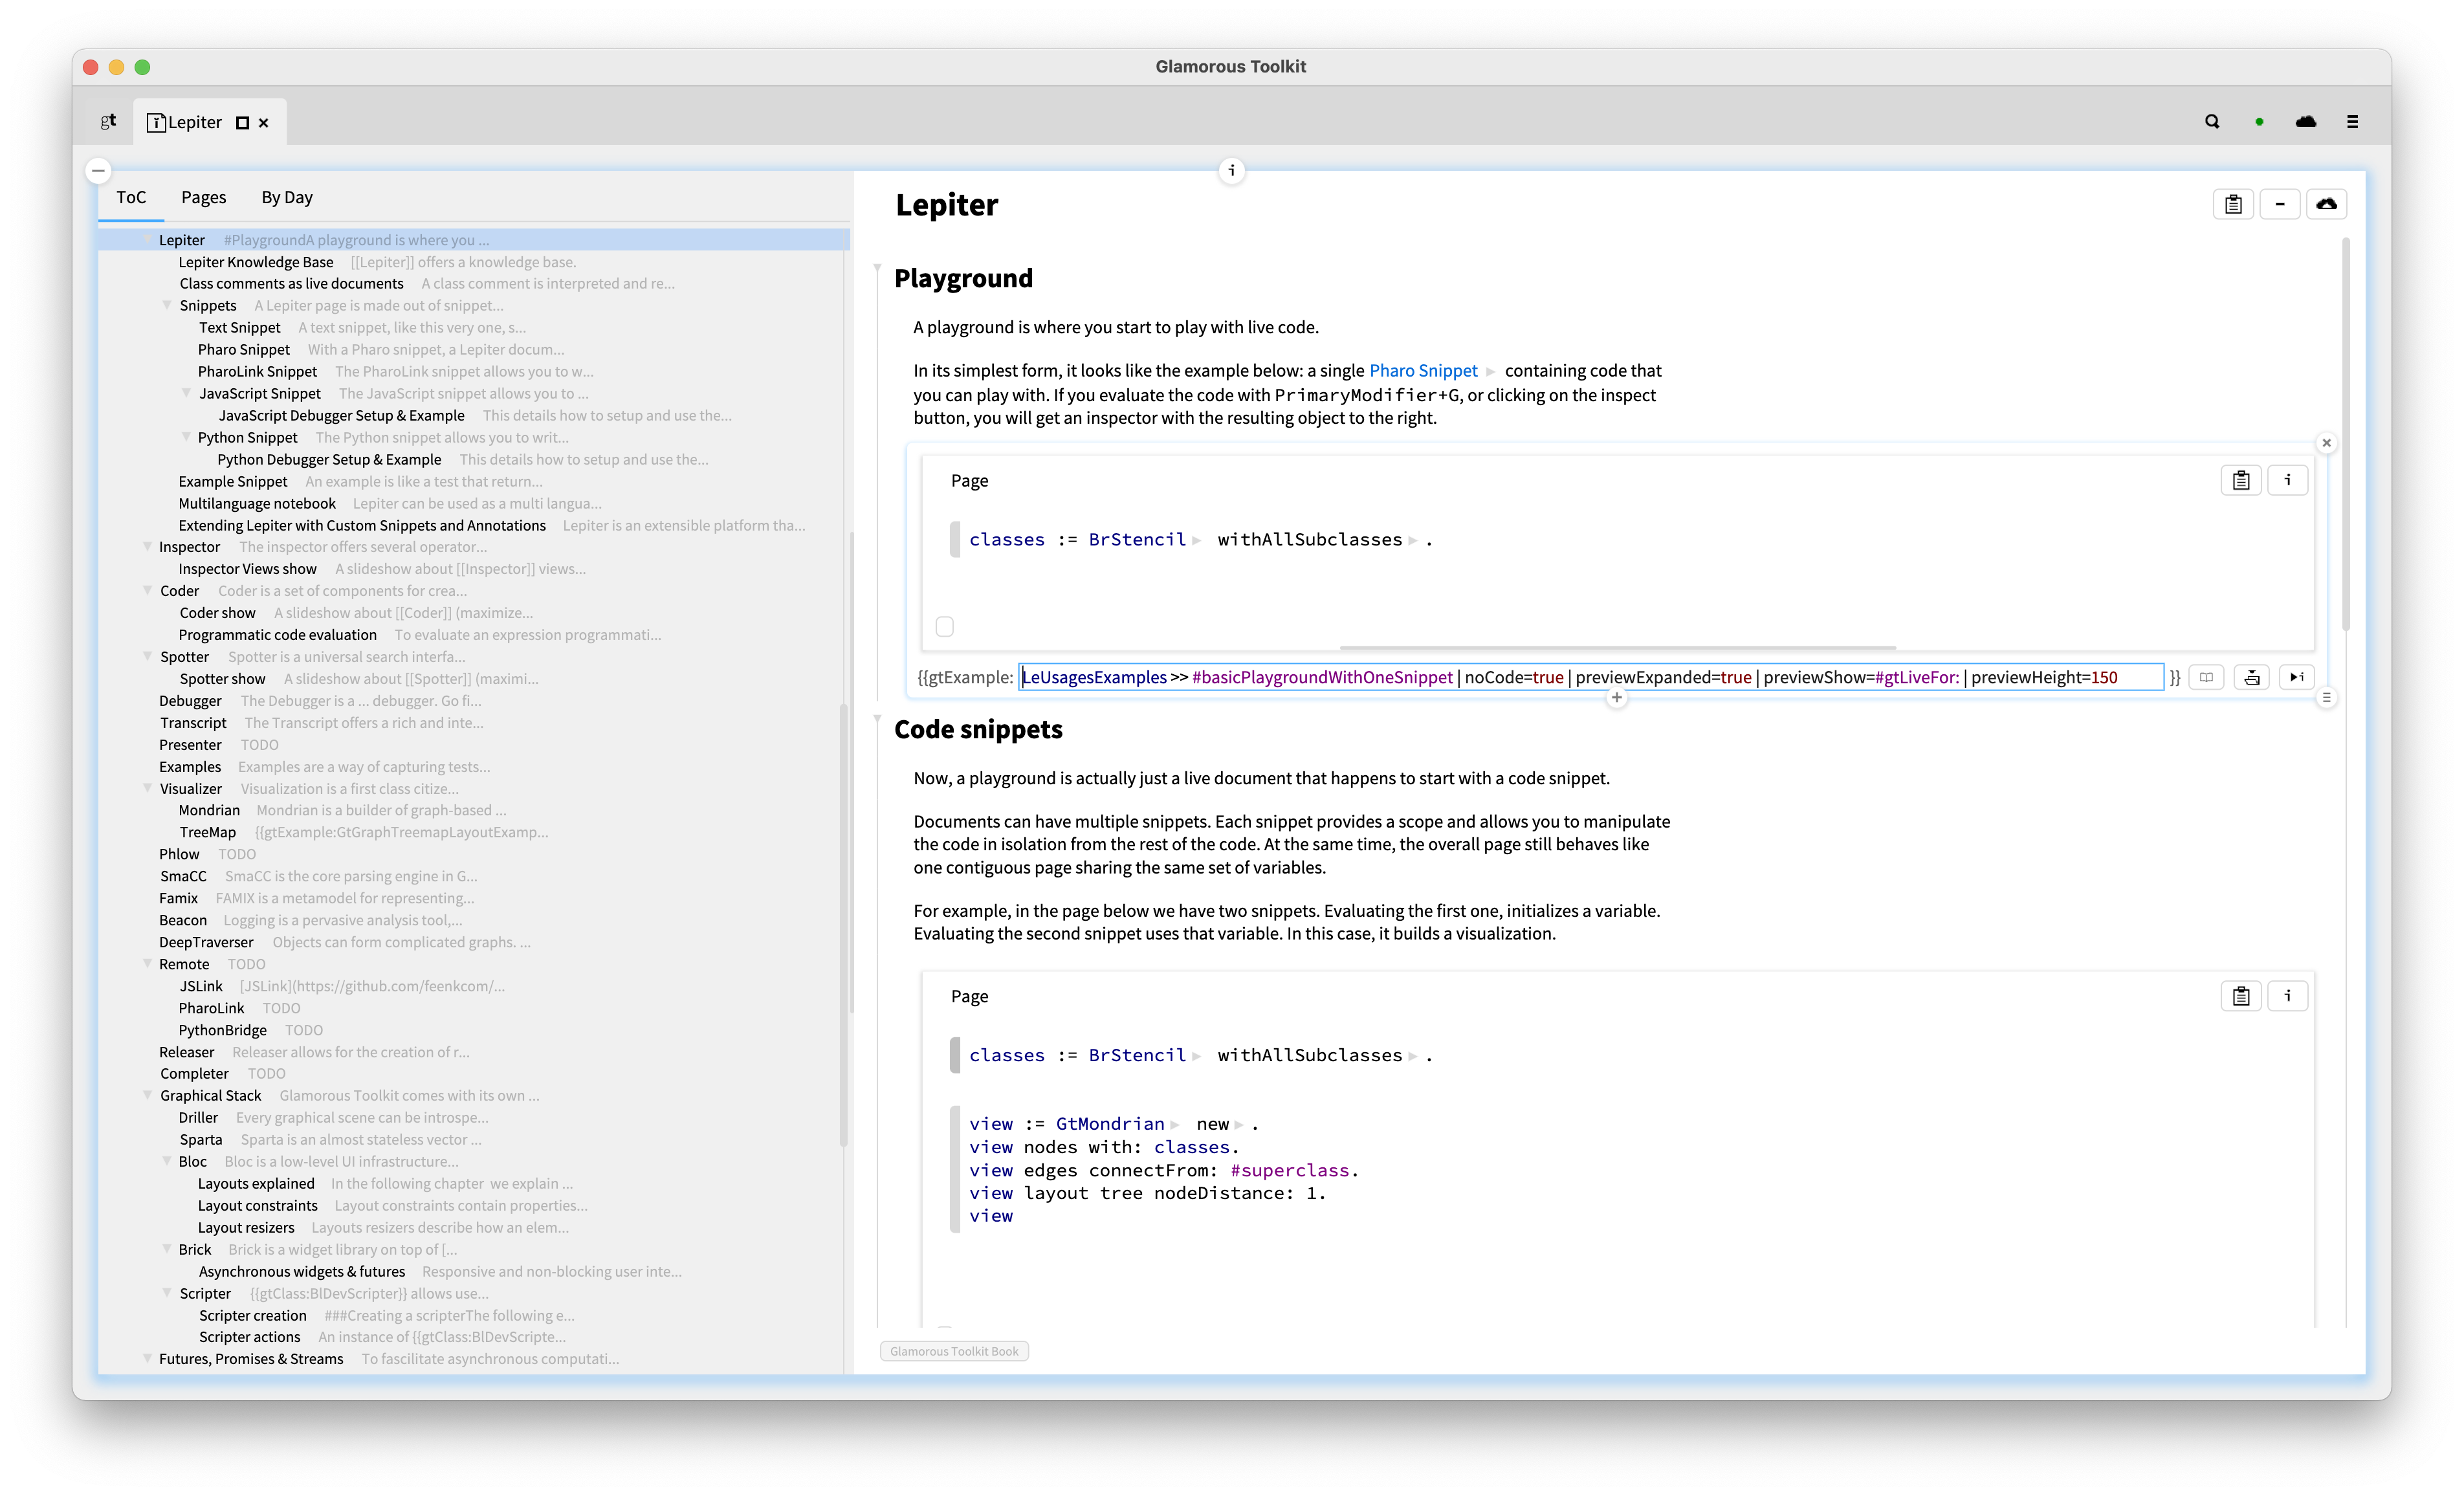The image size is (2464, 1496).
Task: Switch to the By Day tab
Action: click(x=287, y=197)
